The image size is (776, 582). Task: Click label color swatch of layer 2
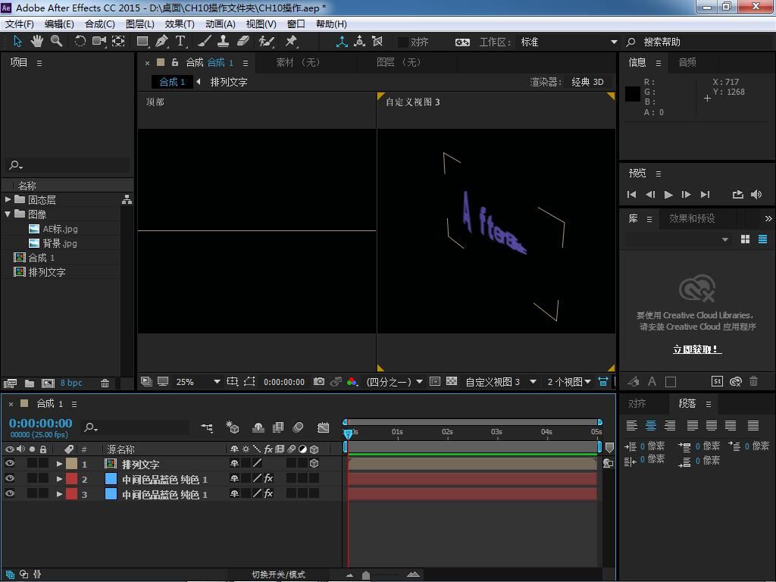(72, 479)
